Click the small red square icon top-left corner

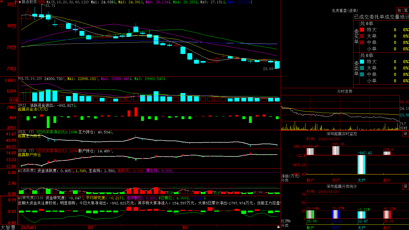click(1, 1)
